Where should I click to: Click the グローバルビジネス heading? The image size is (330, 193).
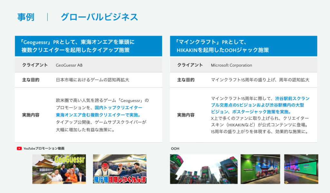coord(99,17)
